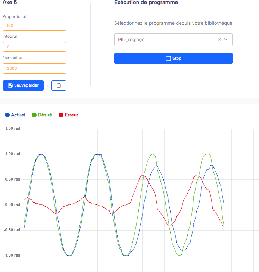Select the Integral value field
The image size is (259, 272).
[34, 47]
